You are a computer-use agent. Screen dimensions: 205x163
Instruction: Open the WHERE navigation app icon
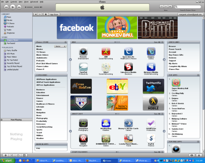click(x=83, y=138)
